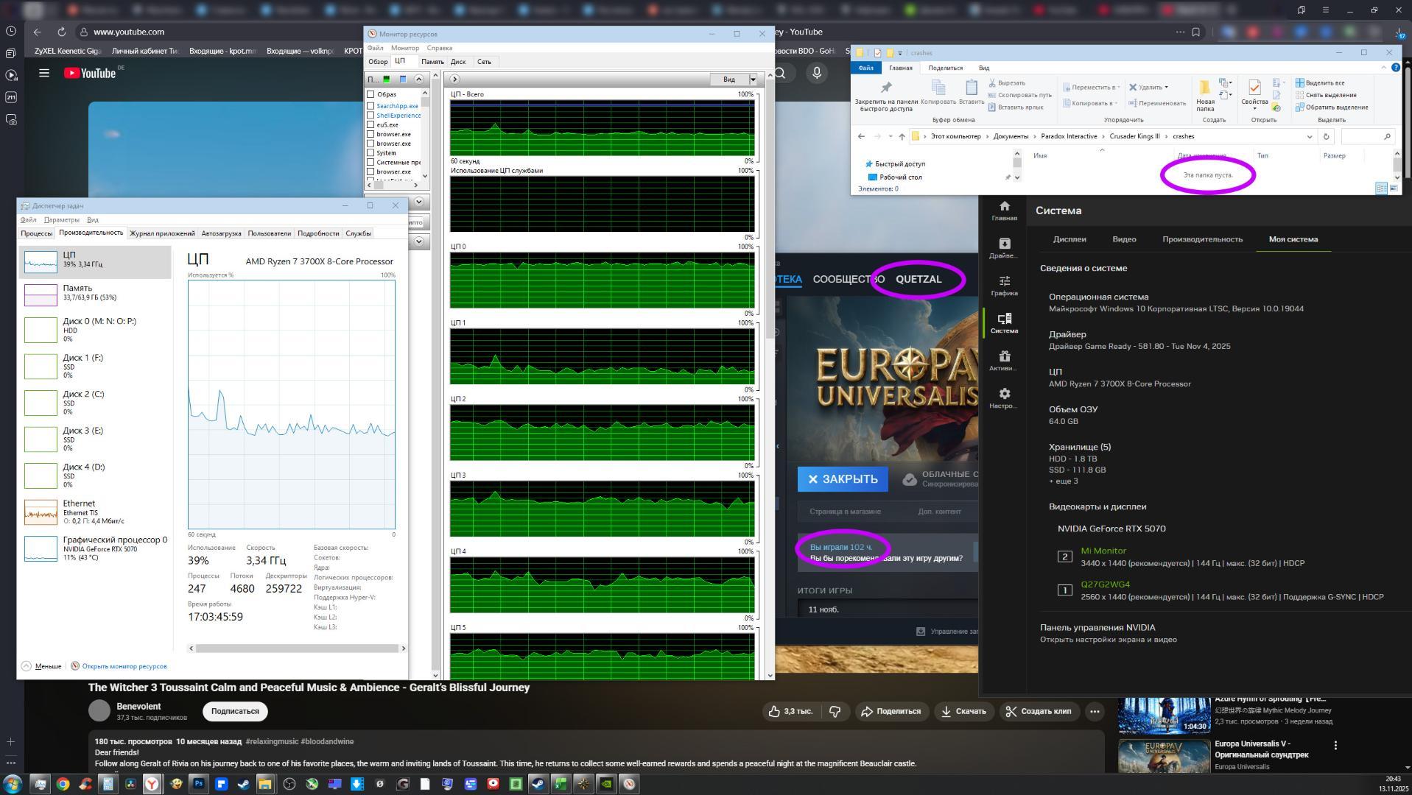Expand the Explorer address bar history dropdown

coord(1309,136)
